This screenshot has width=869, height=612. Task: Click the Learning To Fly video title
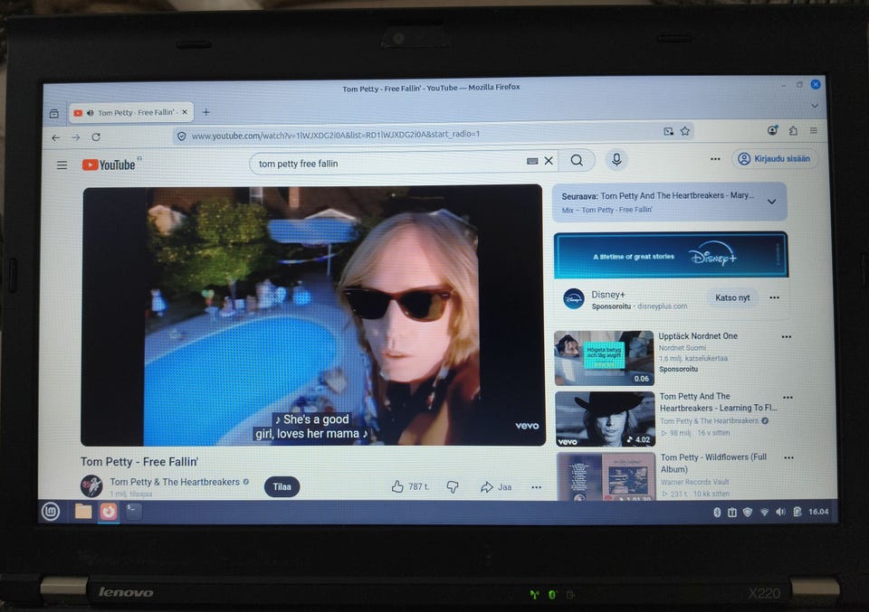point(718,402)
